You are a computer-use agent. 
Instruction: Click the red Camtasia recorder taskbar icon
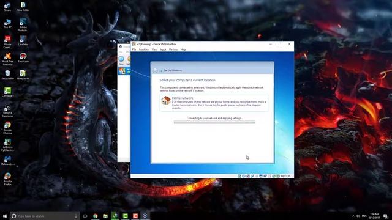click(135, 216)
